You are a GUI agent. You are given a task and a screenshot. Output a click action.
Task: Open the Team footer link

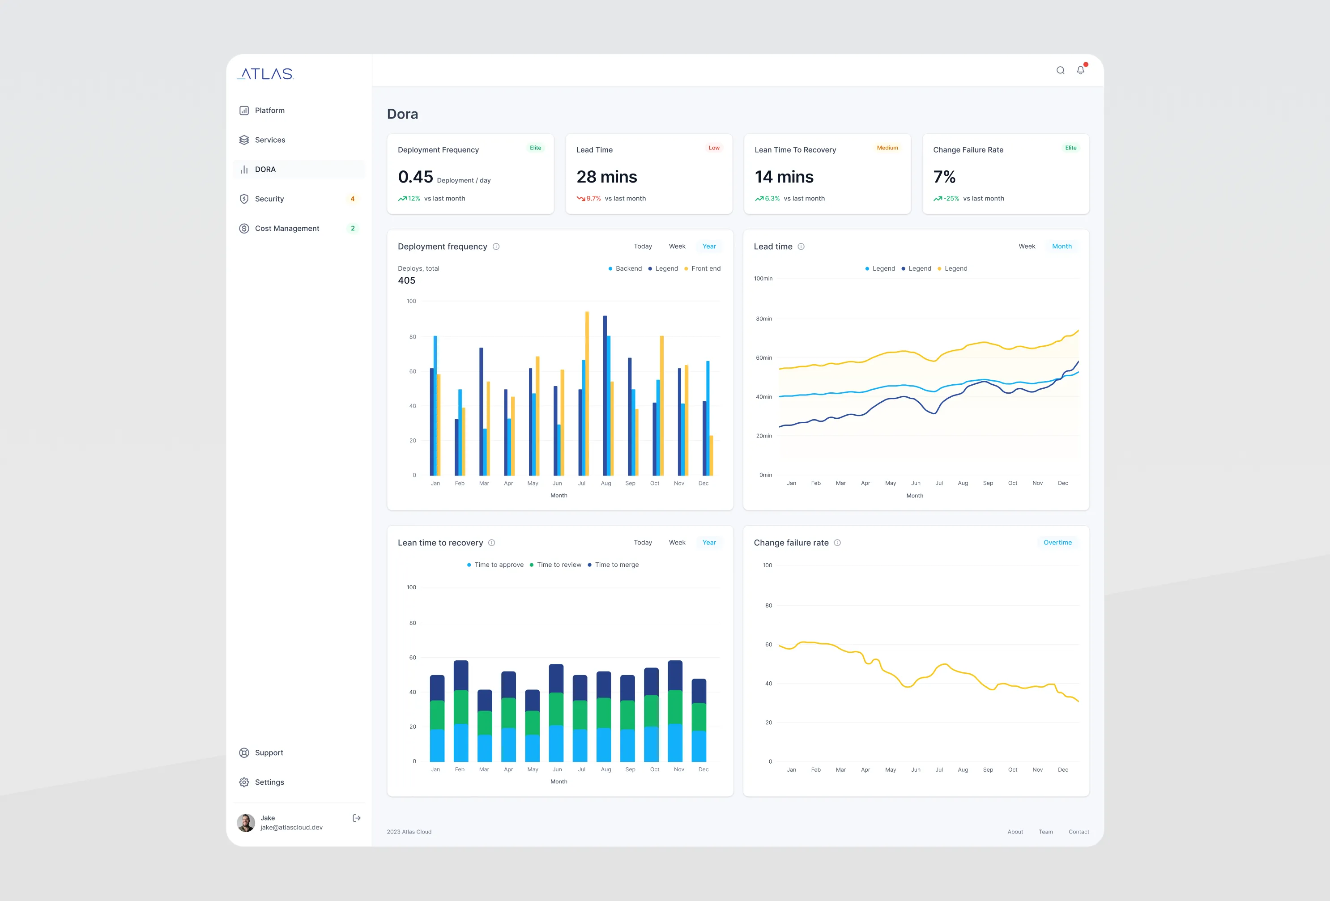point(1045,833)
